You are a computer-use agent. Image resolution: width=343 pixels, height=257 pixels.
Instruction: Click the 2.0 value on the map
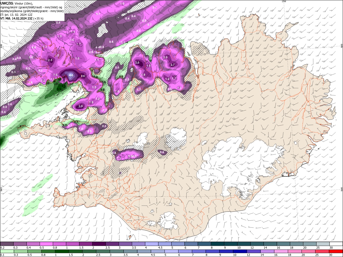click(165, 57)
